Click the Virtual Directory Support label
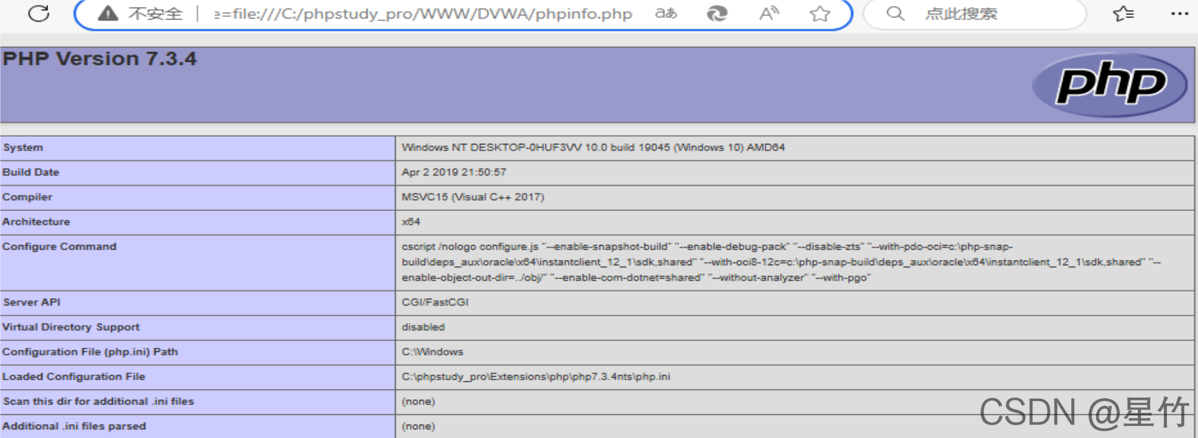1198x438 pixels. [71, 327]
